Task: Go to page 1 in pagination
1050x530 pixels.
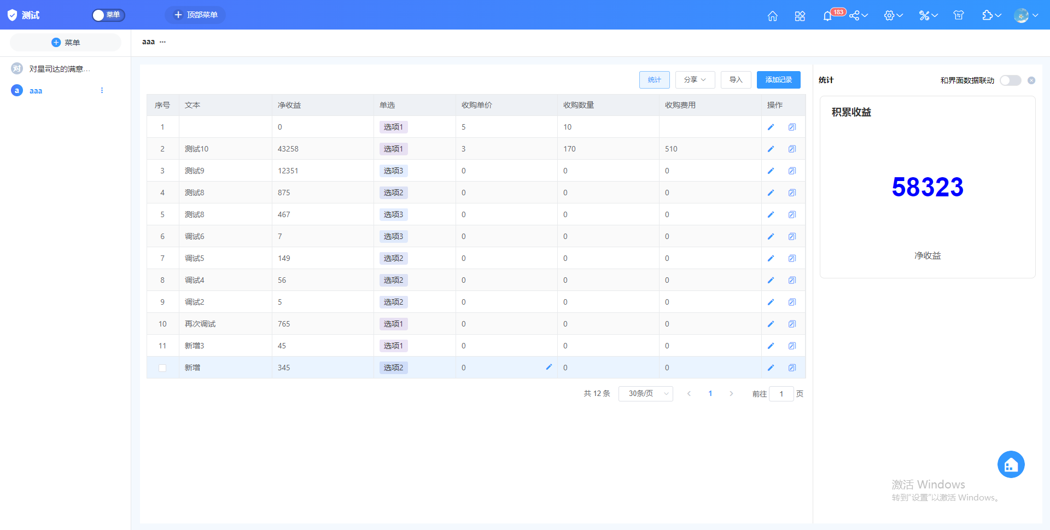Action: click(x=710, y=394)
